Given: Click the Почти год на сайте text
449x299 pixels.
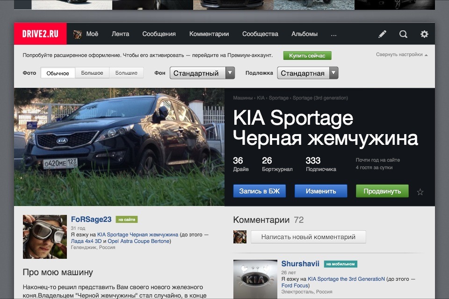Looking at the screenshot, I should 378,160.
